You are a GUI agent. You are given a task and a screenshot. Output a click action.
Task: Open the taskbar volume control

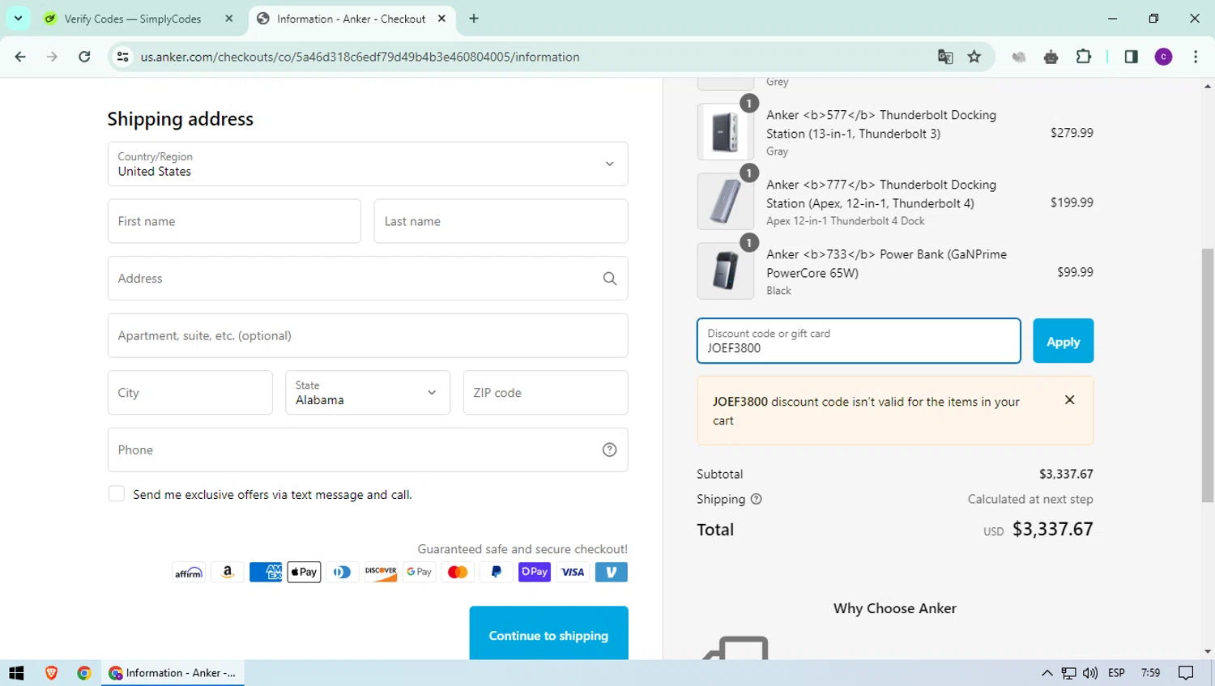(1090, 673)
